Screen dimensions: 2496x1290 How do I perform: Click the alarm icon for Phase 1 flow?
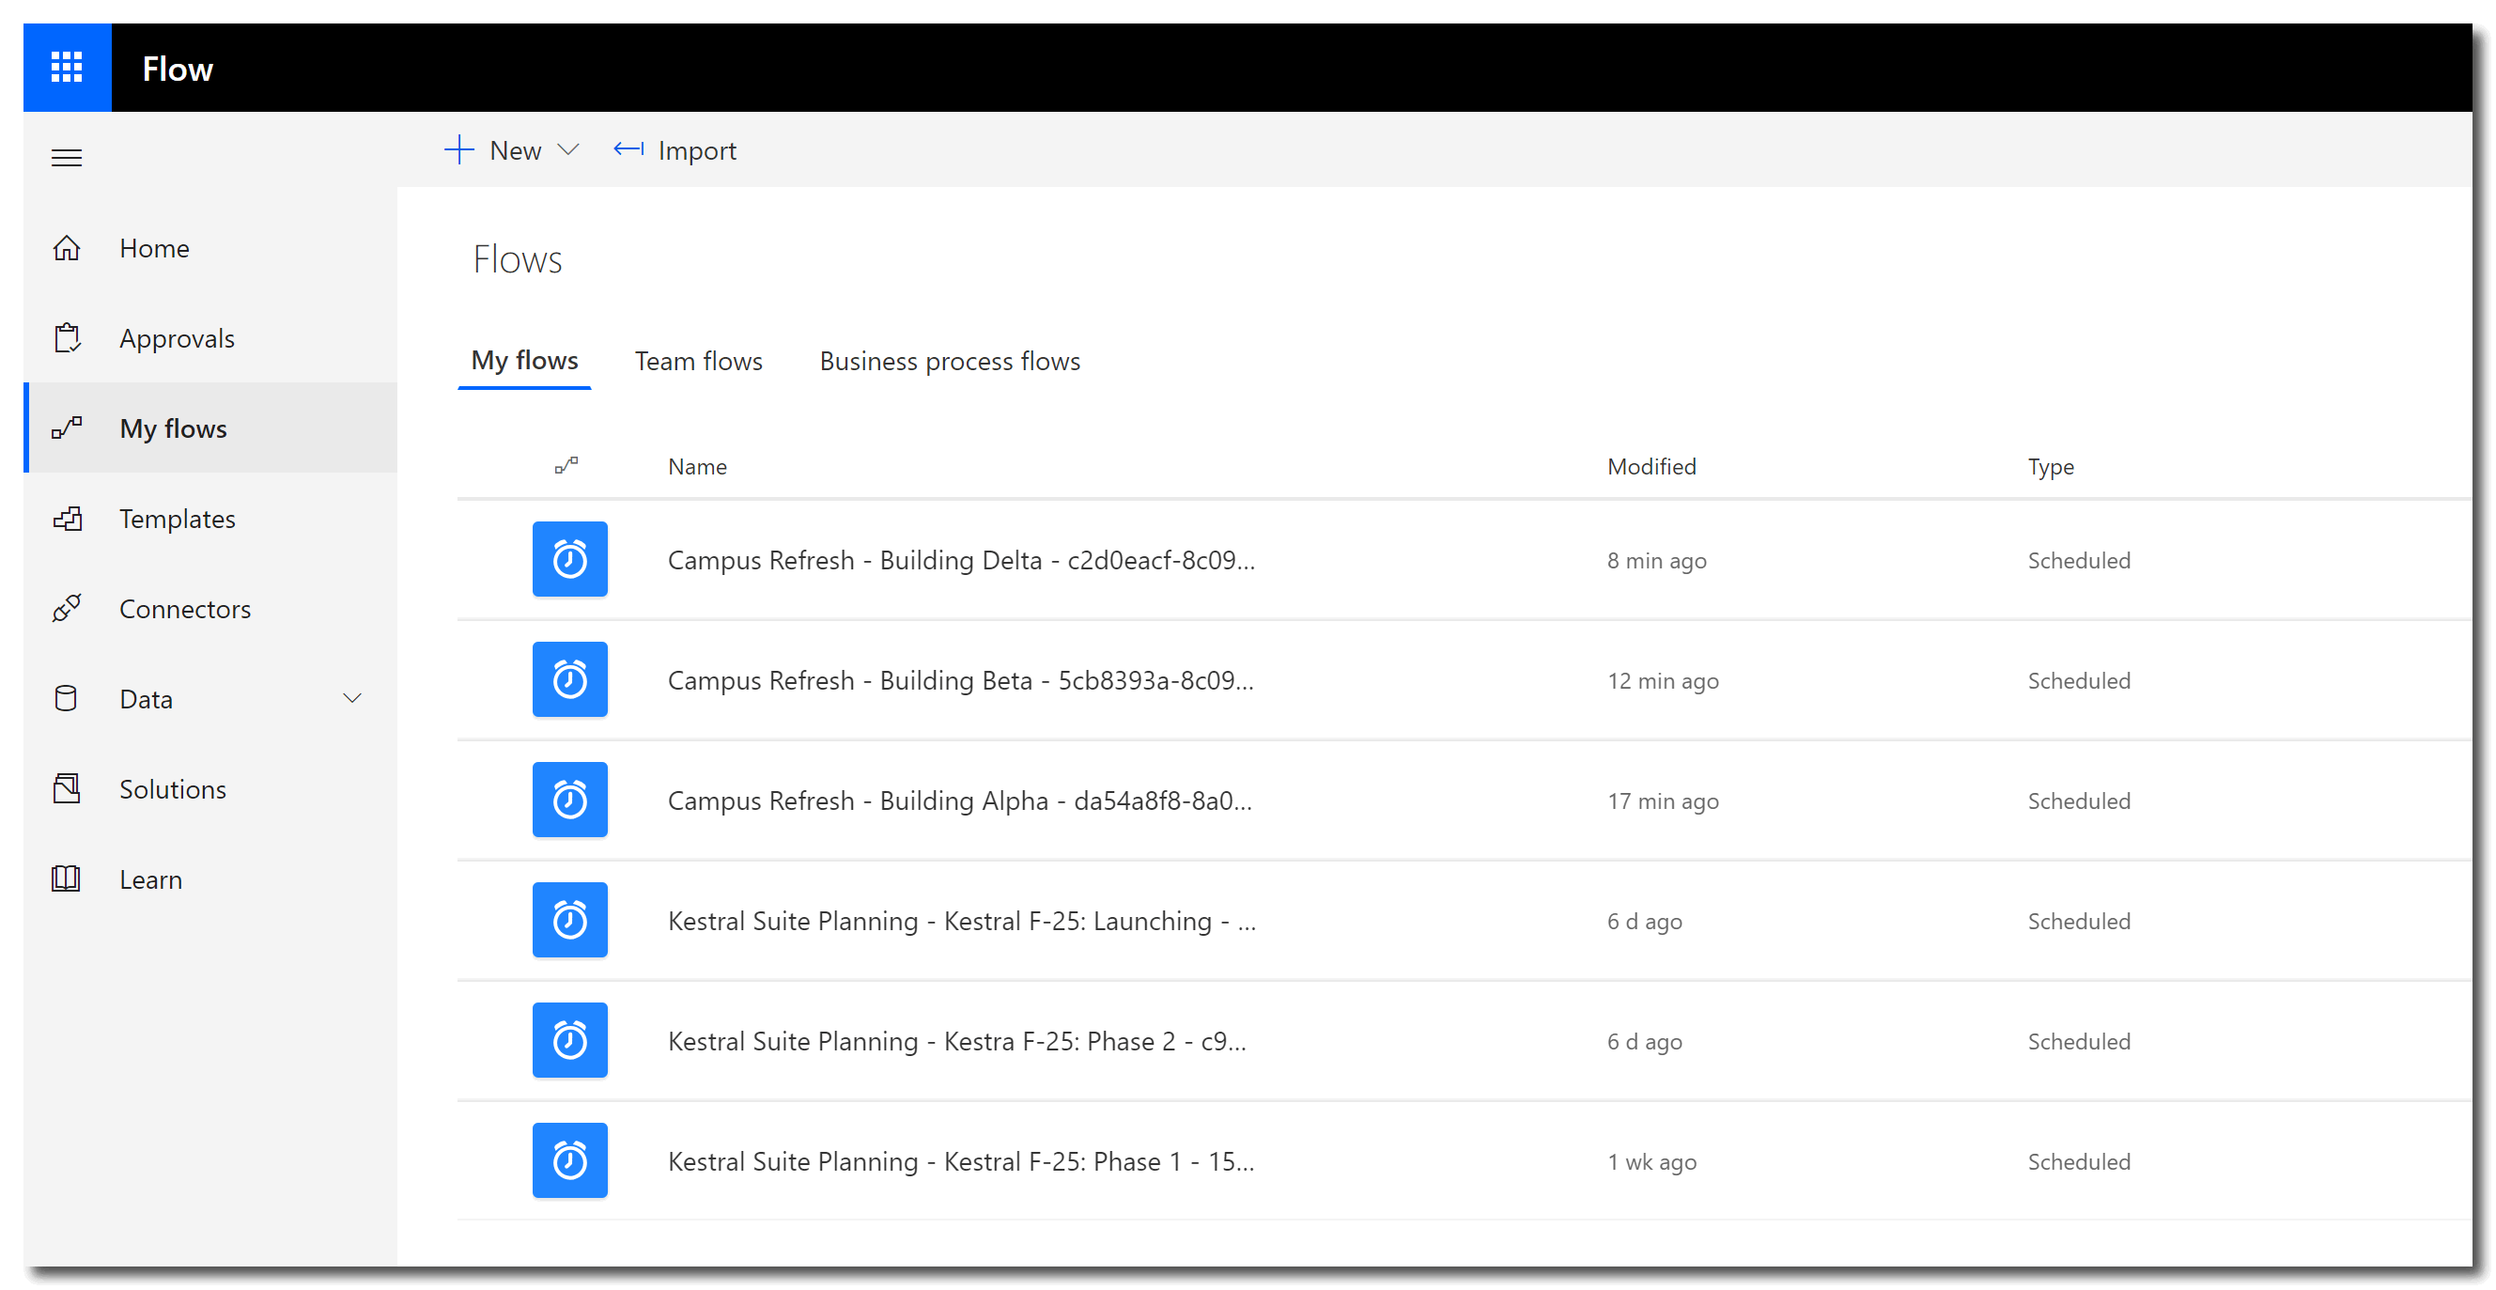(569, 1160)
